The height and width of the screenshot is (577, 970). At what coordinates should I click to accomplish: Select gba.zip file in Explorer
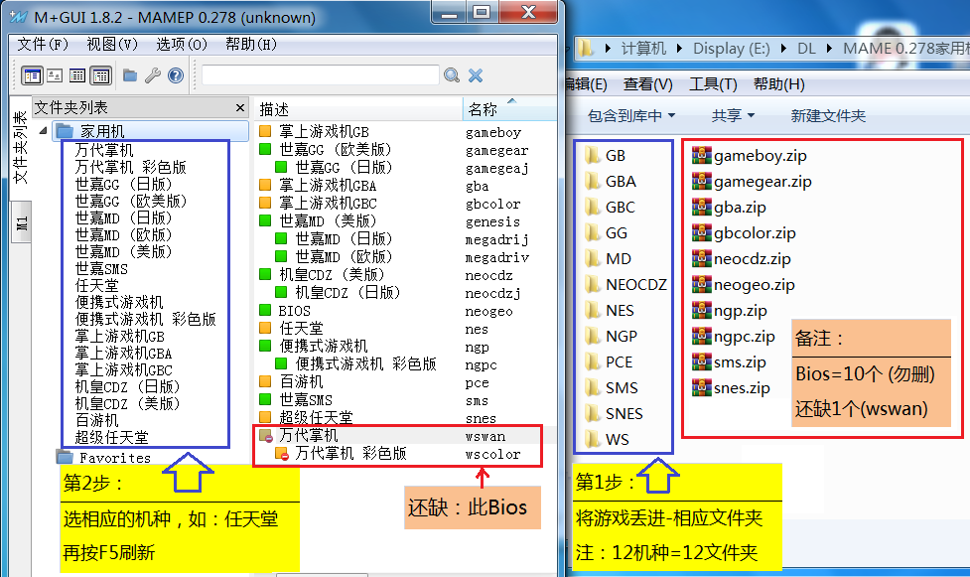pos(729,207)
